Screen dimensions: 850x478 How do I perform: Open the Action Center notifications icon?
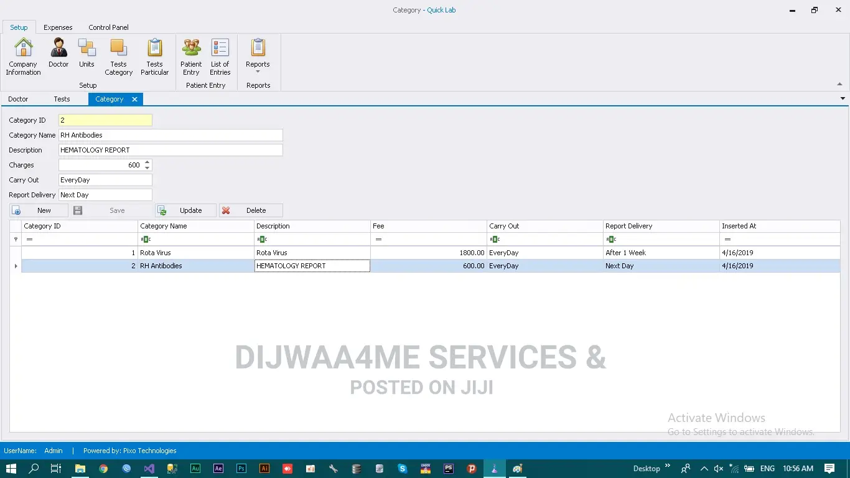pyautogui.click(x=829, y=469)
